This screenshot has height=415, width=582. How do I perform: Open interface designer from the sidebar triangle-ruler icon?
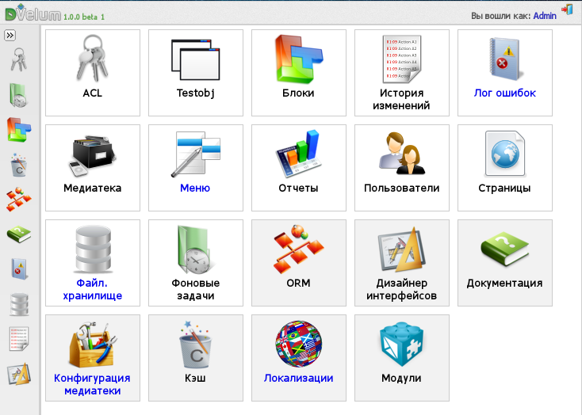[18, 374]
